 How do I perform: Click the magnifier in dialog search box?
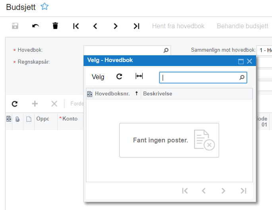click(242, 78)
